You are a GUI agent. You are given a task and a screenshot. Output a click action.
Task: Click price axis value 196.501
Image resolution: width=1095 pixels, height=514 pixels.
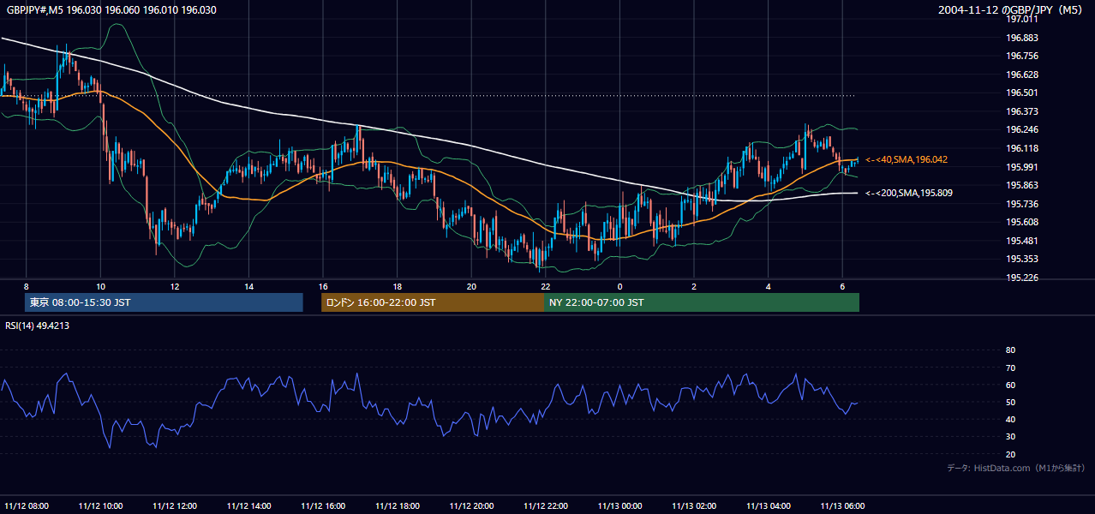pos(1022,93)
